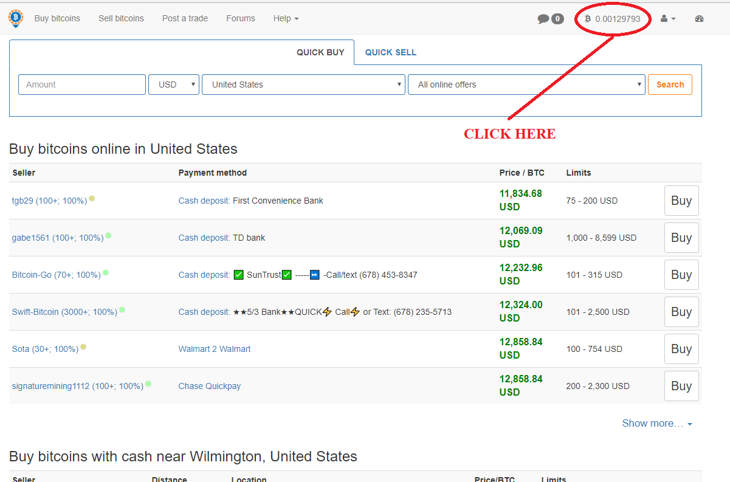730x482 pixels.
Task: Expand the Help menu
Action: coord(286,18)
